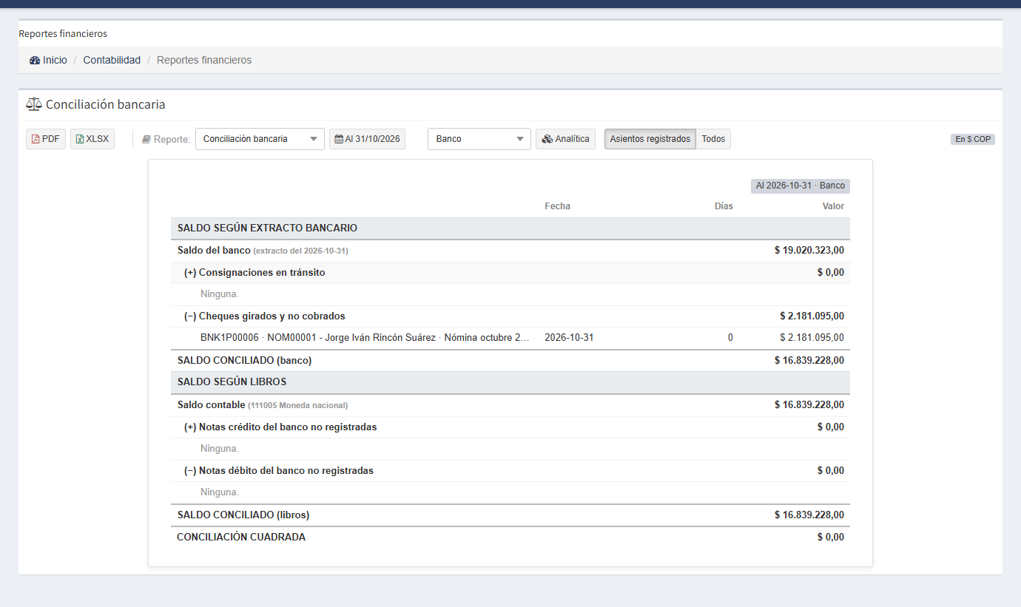The image size is (1021, 607).
Task: Open entry BNK1P00006 Jorge Iván Rincón Suárez
Action: pyautogui.click(x=365, y=338)
